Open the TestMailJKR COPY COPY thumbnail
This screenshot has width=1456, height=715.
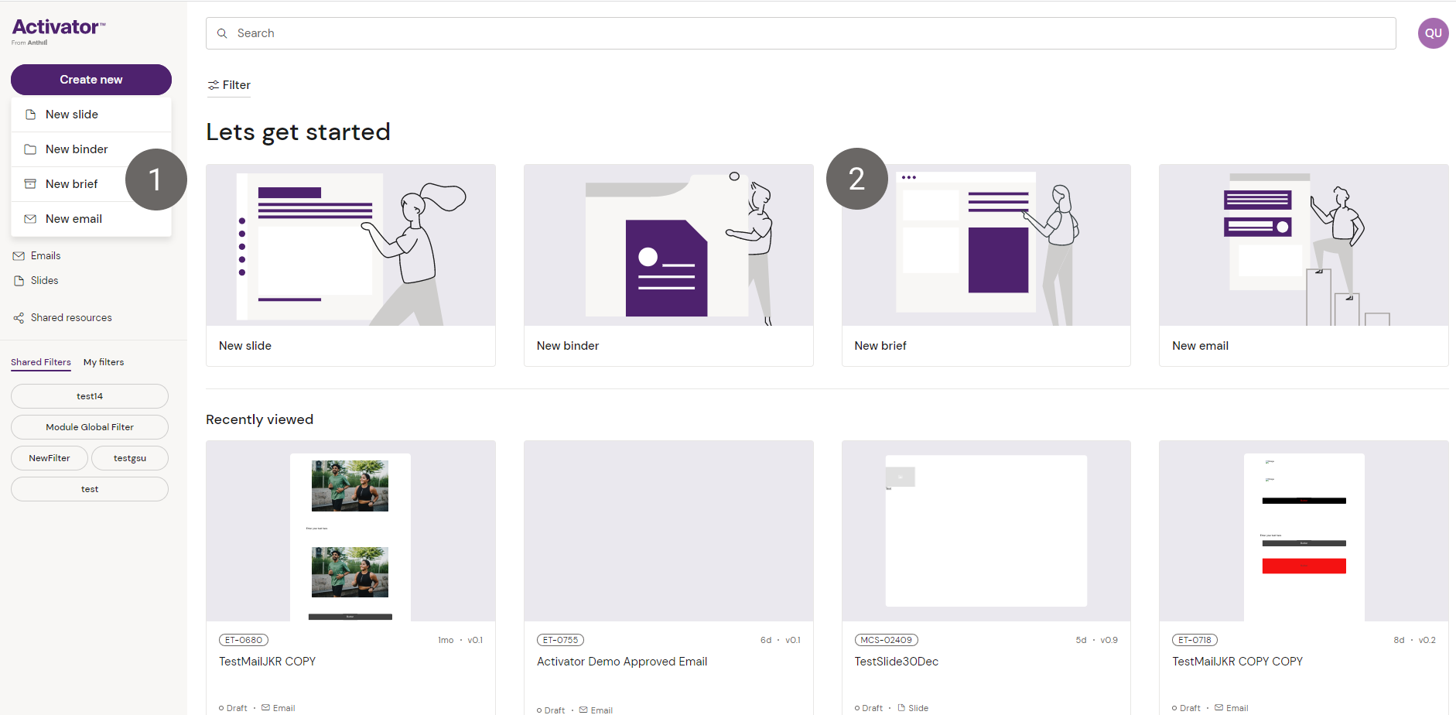pyautogui.click(x=1304, y=531)
